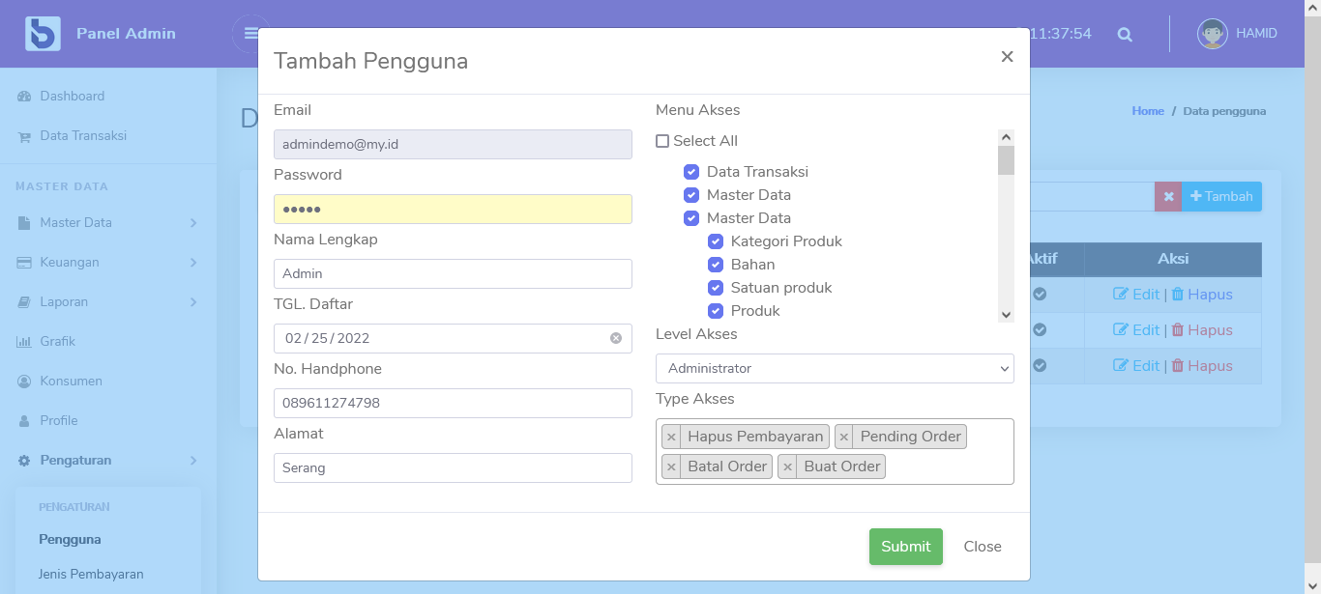Viewport: 1321px width, 594px height.
Task: Open search with the magnifier icon
Action: [1125, 34]
